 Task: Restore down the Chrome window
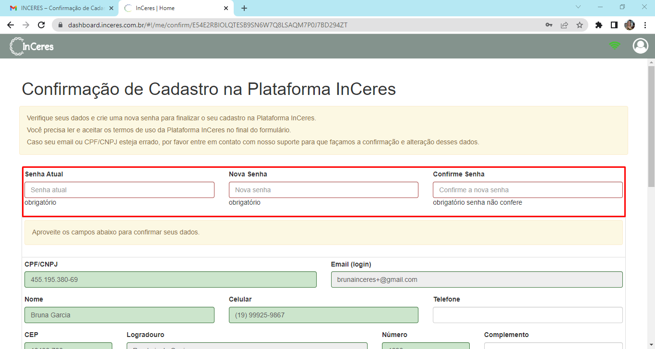click(622, 7)
